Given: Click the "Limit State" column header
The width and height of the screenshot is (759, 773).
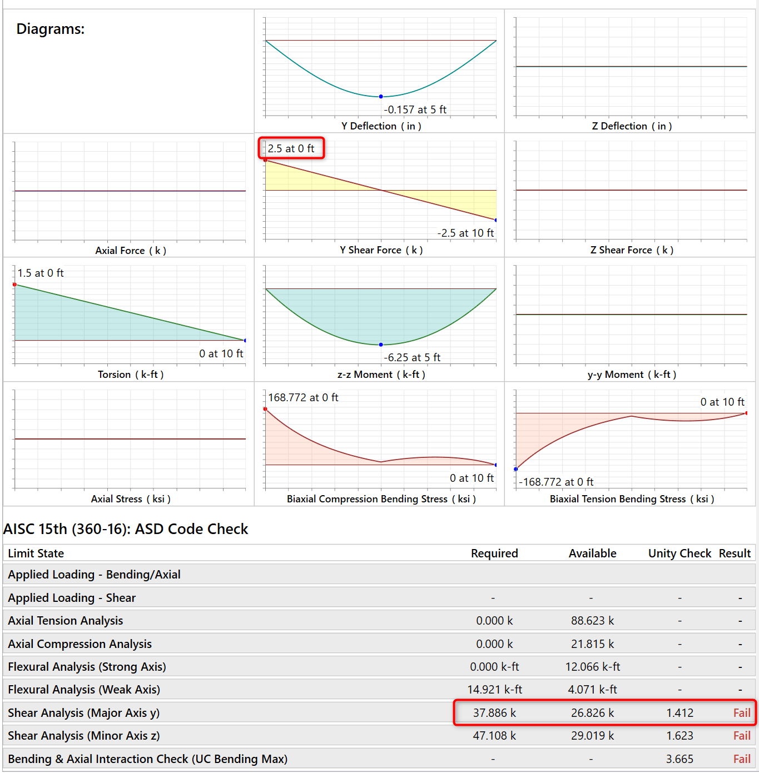Looking at the screenshot, I should [36, 553].
